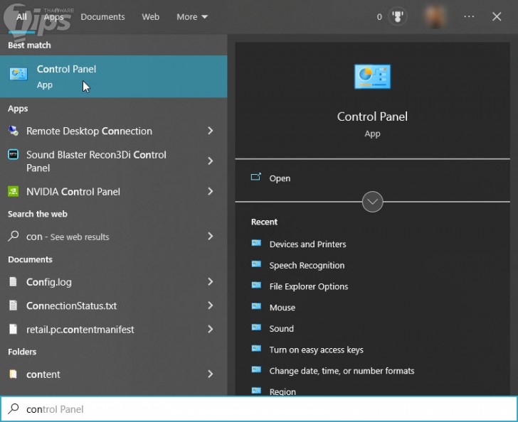The height and width of the screenshot is (422, 518).
Task: Open Speech Recognition from Recent
Action: pyautogui.click(x=307, y=265)
